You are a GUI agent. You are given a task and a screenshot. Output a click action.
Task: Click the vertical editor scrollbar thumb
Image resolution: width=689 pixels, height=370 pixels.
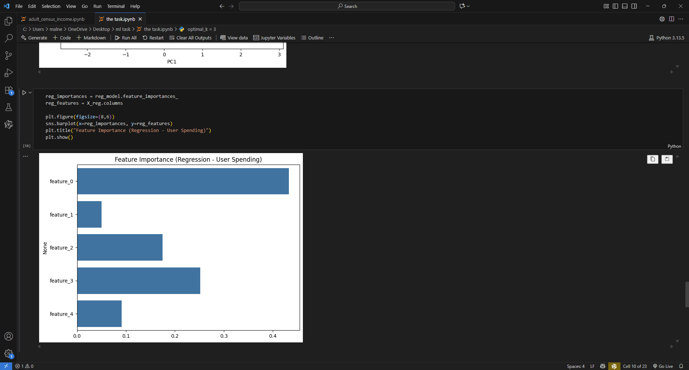point(687,294)
